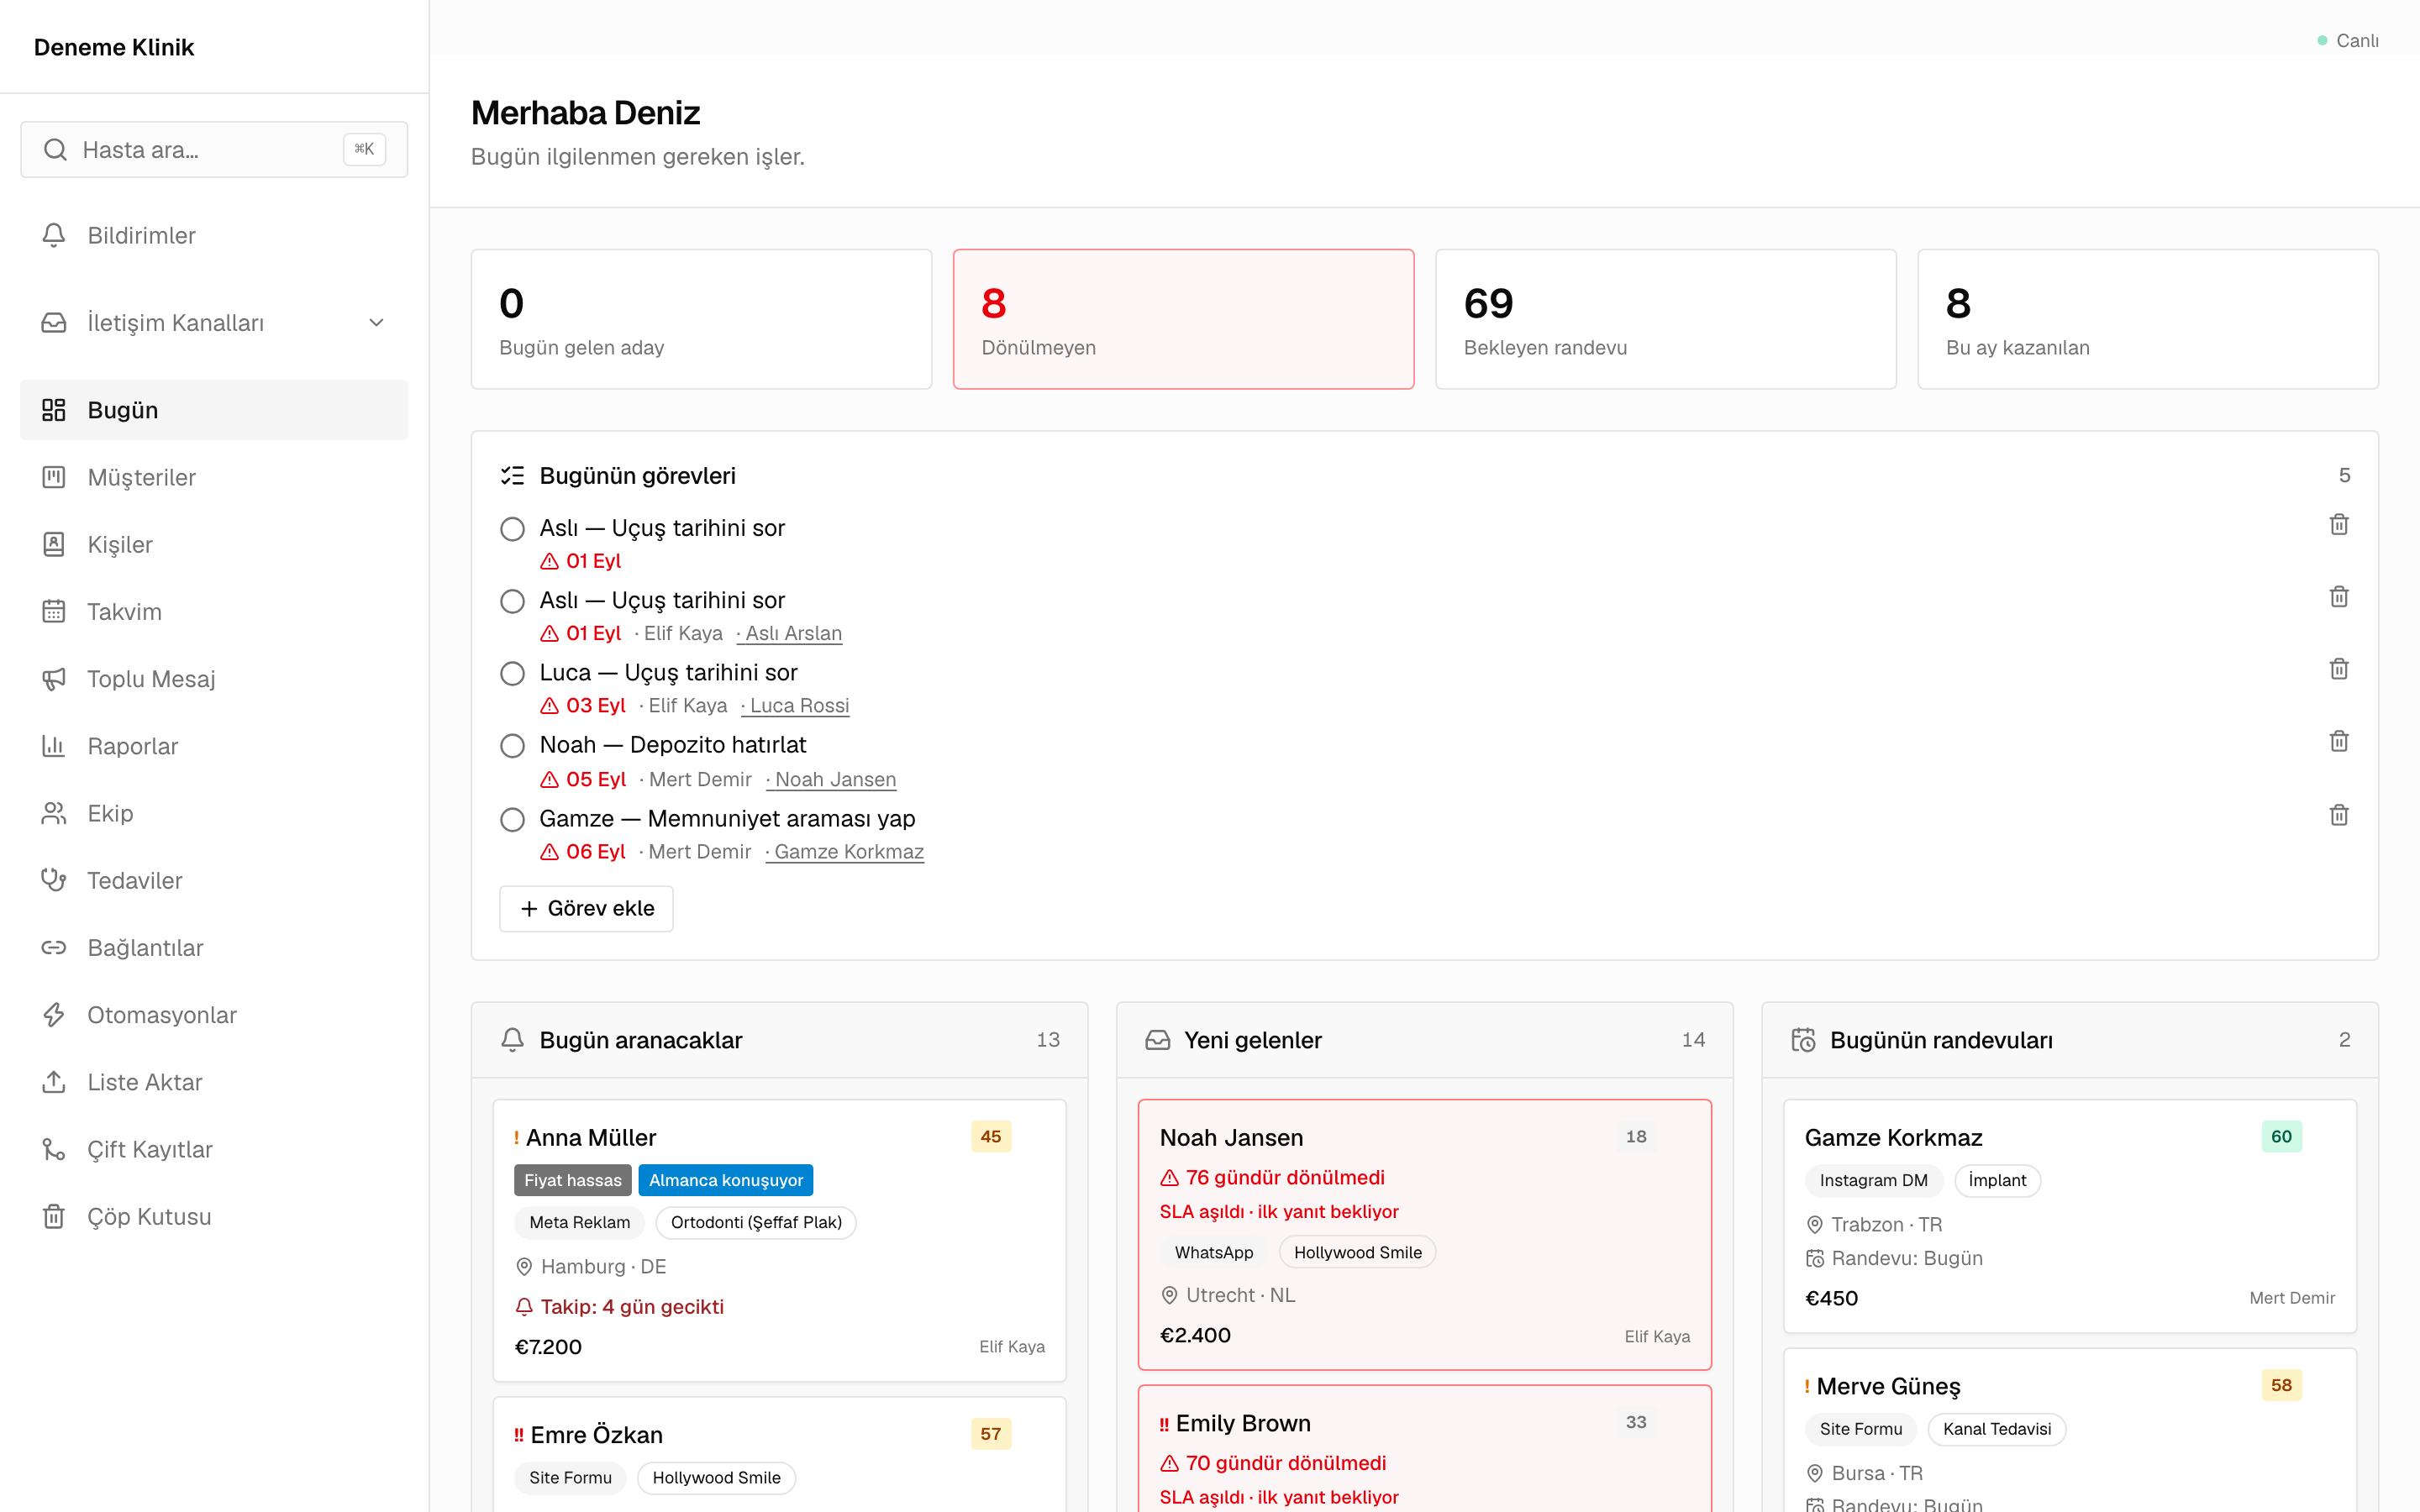This screenshot has height=1512, width=2420.
Task: Click Tedaviler stethoscope icon
Action: [54, 880]
